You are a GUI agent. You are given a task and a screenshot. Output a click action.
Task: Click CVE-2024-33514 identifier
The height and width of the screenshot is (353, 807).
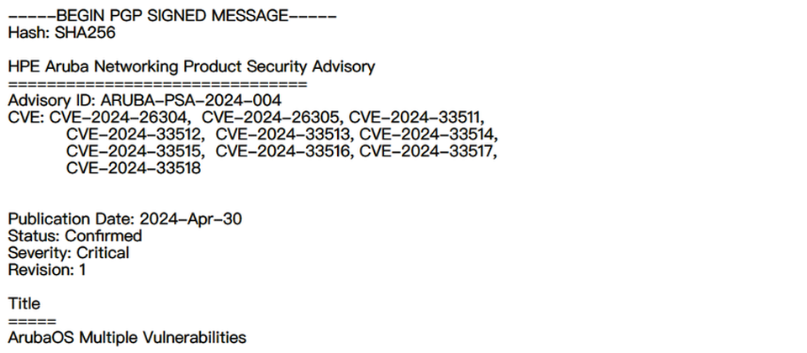click(428, 134)
